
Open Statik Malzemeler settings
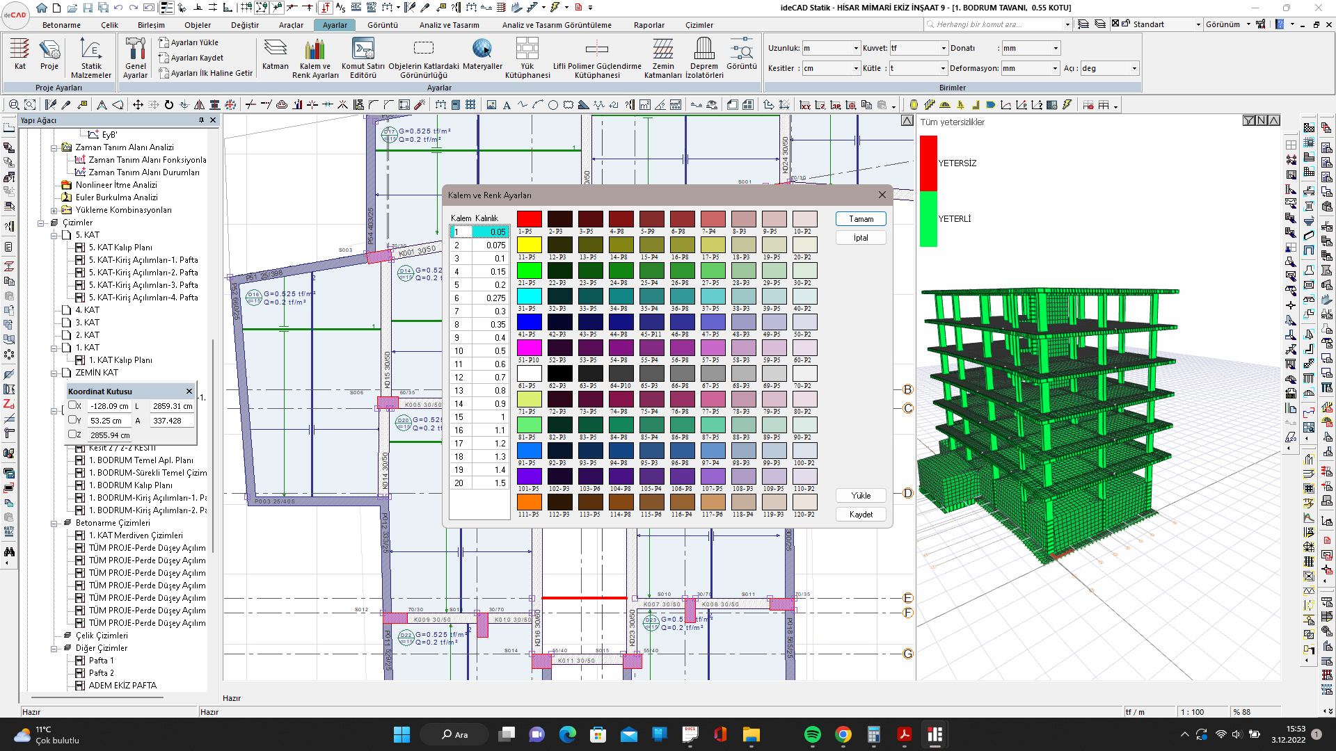[91, 58]
